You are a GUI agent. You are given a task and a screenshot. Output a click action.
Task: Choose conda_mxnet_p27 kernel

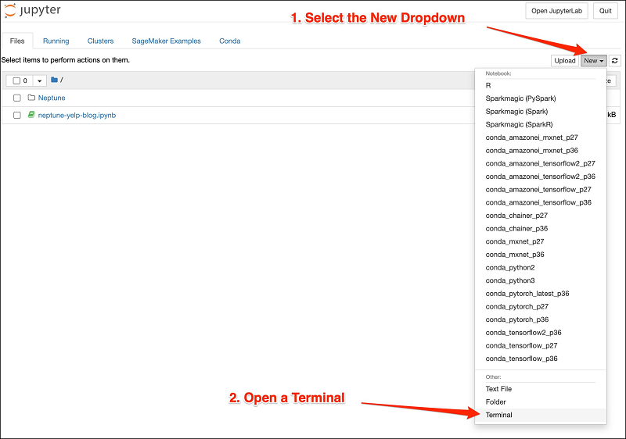(541, 241)
